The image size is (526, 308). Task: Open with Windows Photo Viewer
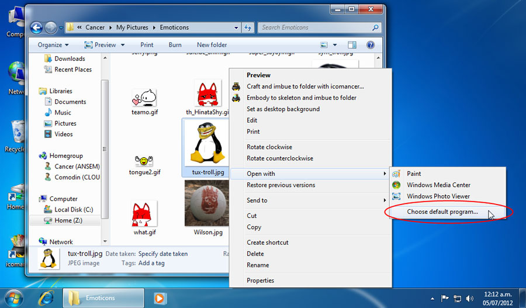point(438,196)
